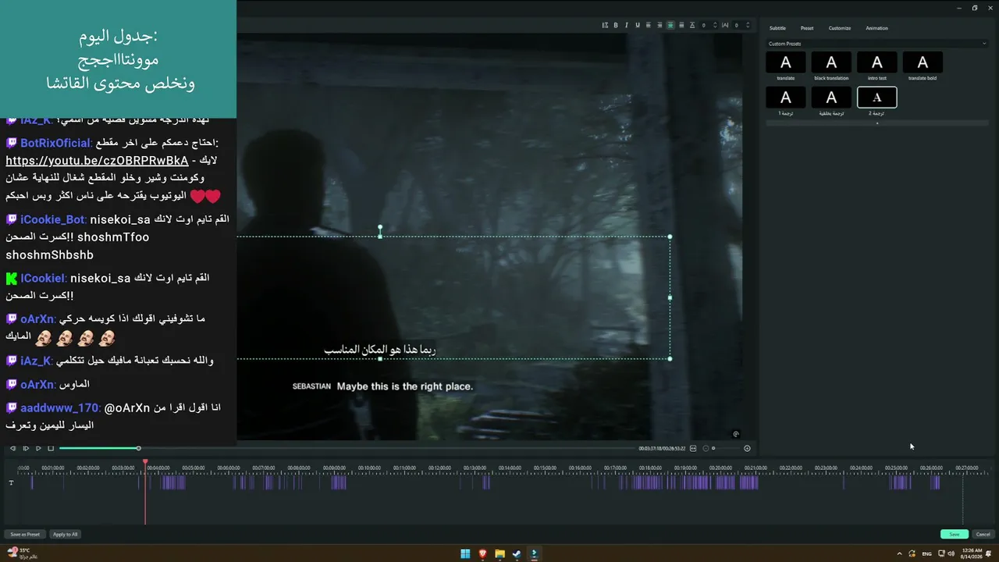This screenshot has height=562, width=999.
Task: Switch to the Preset tab
Action: 807,28
